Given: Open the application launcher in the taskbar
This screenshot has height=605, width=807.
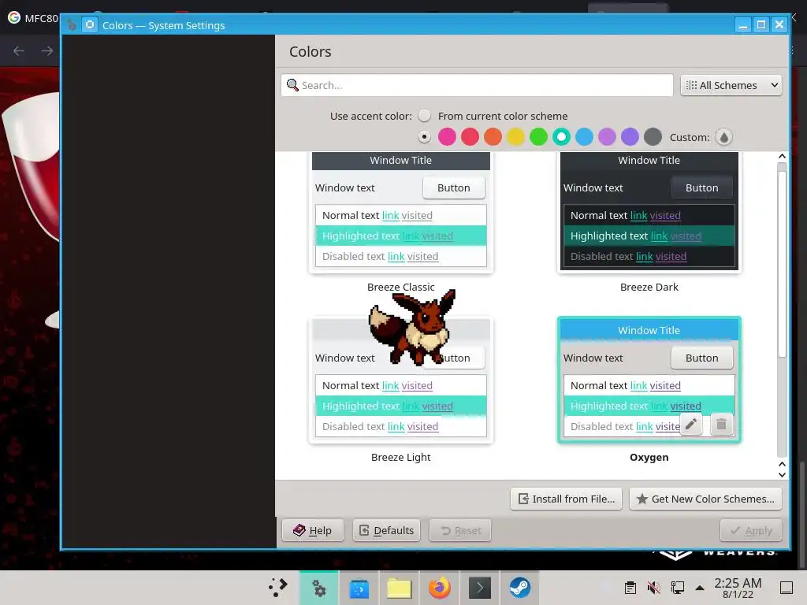Looking at the screenshot, I should pyautogui.click(x=278, y=588).
